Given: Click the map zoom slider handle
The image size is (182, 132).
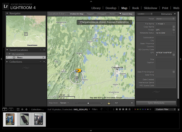Looking at the screenshot, I should [x=88, y=103].
